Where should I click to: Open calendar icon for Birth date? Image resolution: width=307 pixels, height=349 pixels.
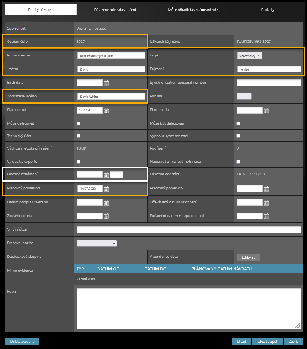(106, 83)
